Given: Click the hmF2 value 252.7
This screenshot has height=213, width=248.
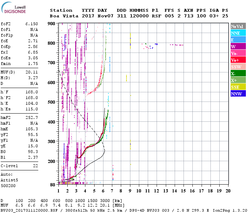Looking at the screenshot, I should click(x=32, y=118).
